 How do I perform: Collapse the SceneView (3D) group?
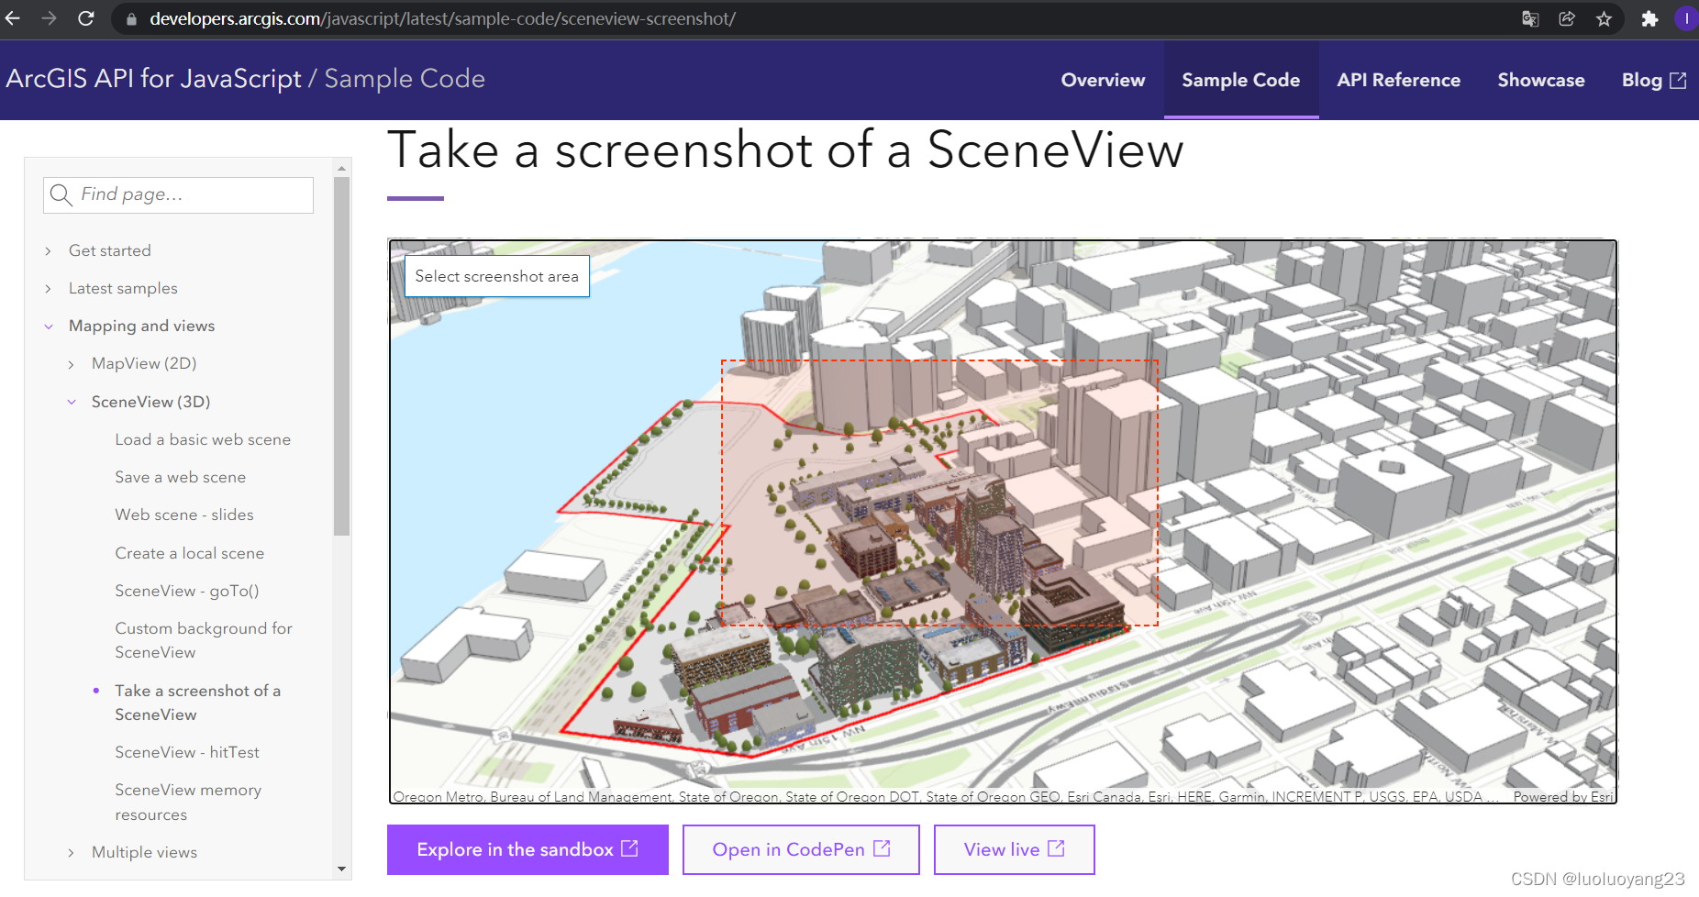click(x=72, y=403)
